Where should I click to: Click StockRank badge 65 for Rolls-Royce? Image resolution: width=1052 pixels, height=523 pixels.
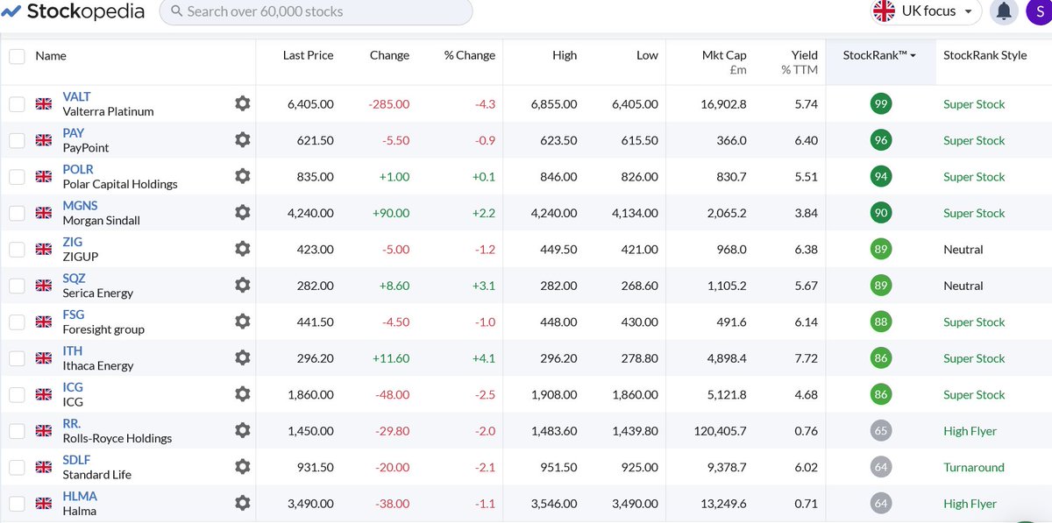(x=881, y=431)
